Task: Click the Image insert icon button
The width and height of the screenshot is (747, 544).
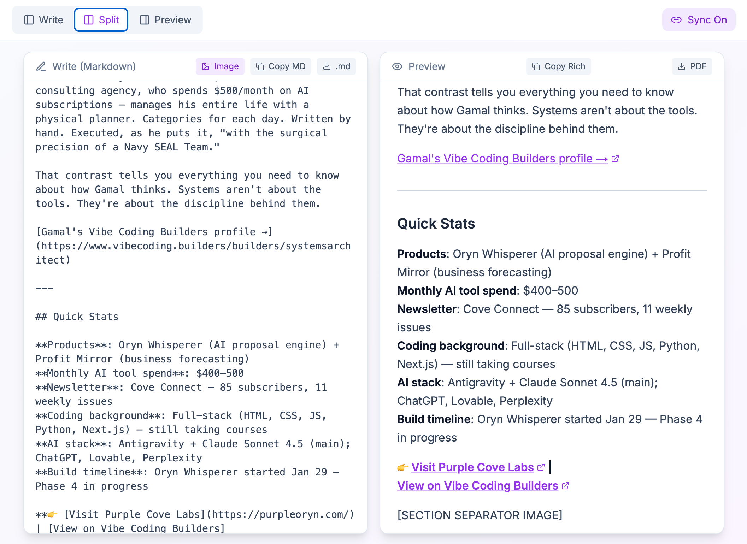Action: click(206, 66)
